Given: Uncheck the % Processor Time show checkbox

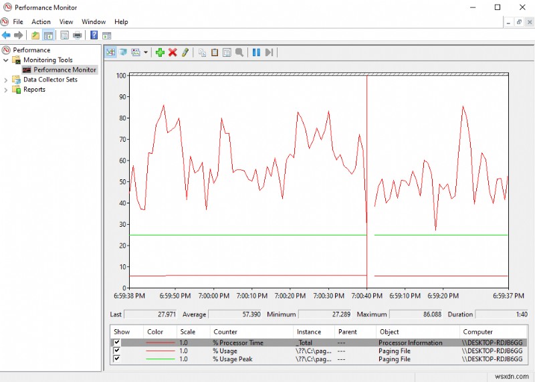Looking at the screenshot, I should 117,343.
